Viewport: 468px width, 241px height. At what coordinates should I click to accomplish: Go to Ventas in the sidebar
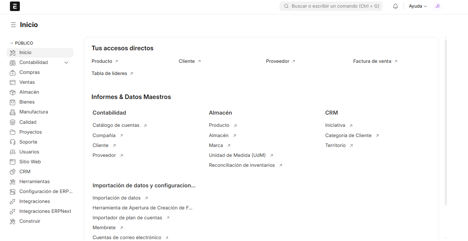coord(27,82)
